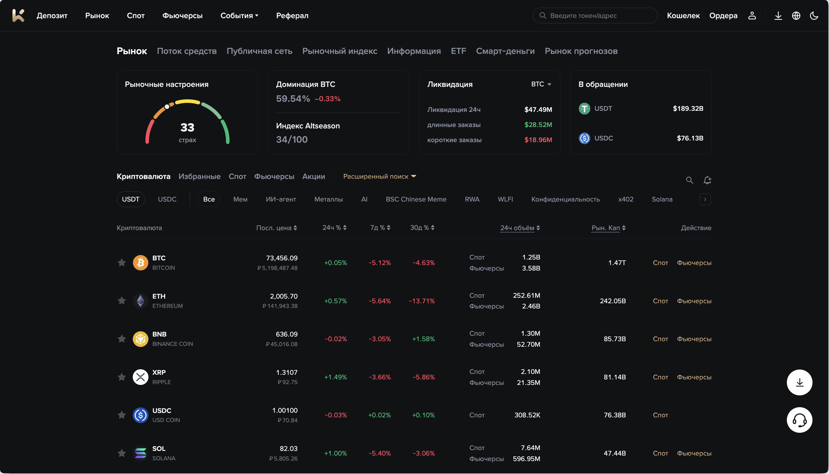The width and height of the screenshot is (829, 474).
Task: Sort by 24ч % column
Action: [335, 228]
